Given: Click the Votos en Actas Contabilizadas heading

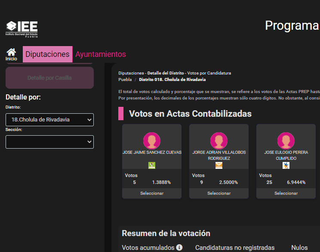Looking at the screenshot, I should [x=190, y=114].
